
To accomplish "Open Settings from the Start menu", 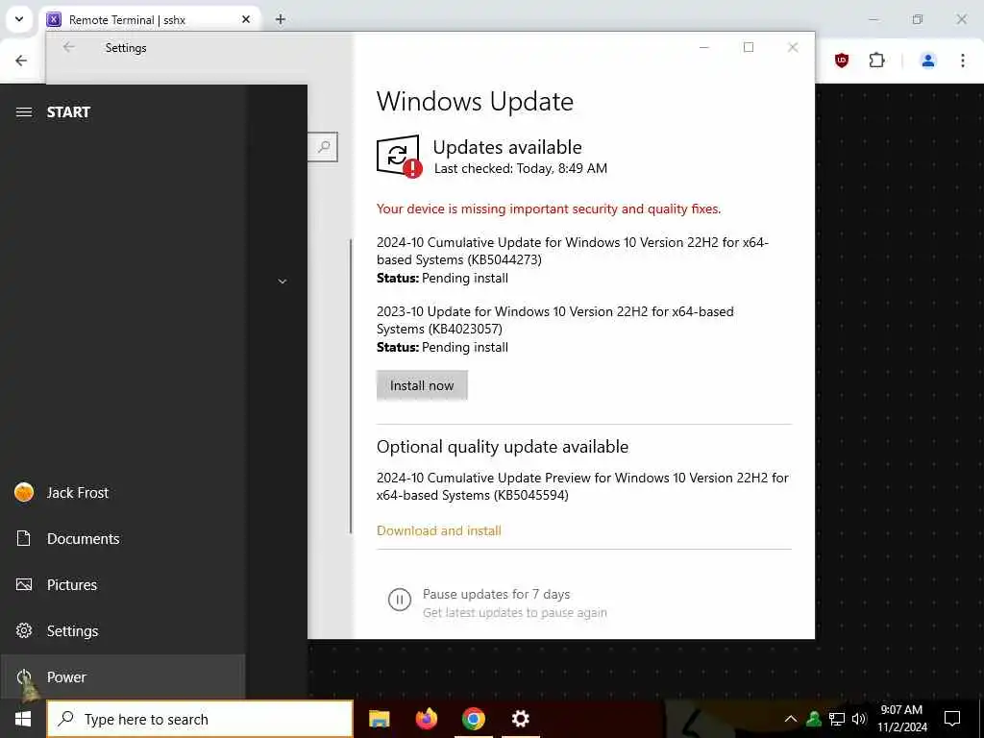I will 122,630.
